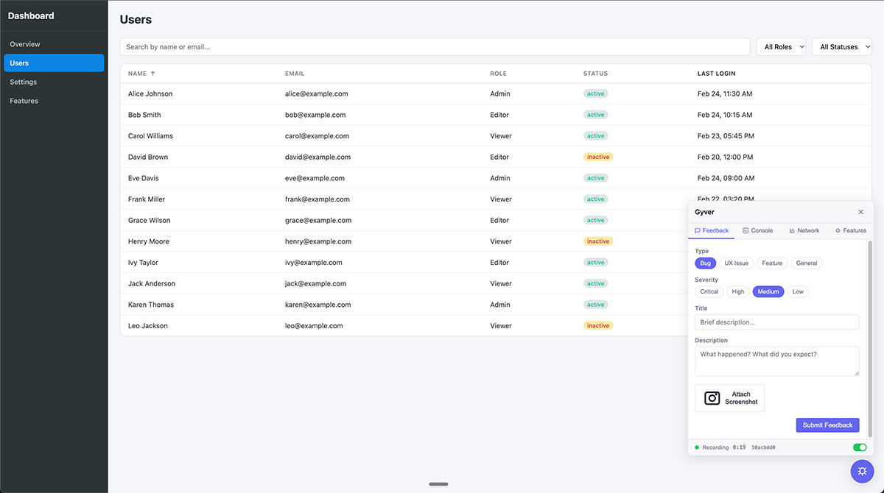Viewport: 884px width, 493px height.
Task: Click the Network activity icon
Action: point(792,230)
